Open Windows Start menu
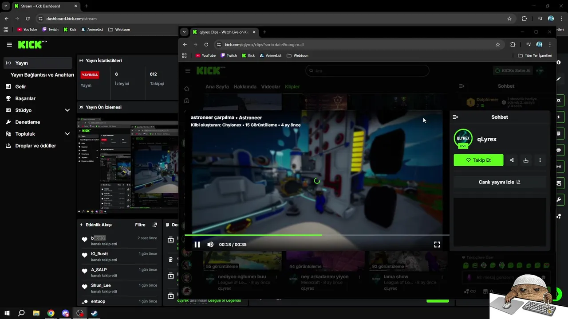This screenshot has width=568, height=319. coord(6,313)
